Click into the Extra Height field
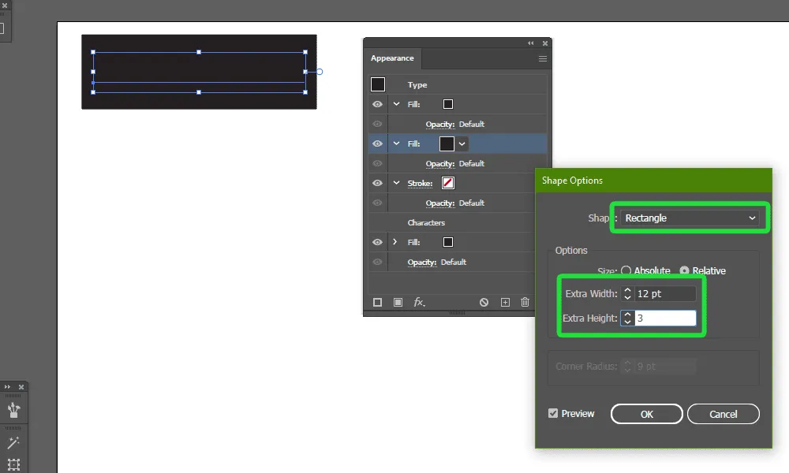 point(665,318)
